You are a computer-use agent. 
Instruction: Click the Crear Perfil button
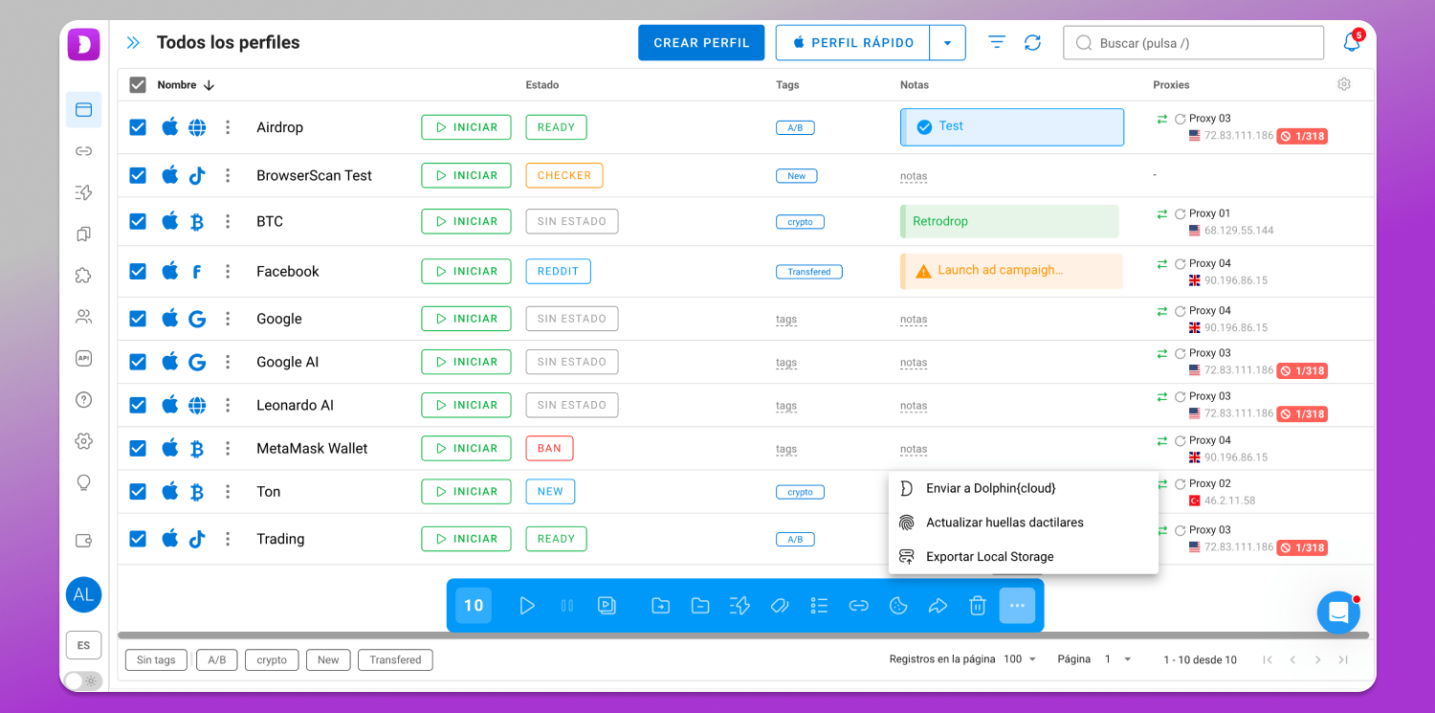coord(701,43)
